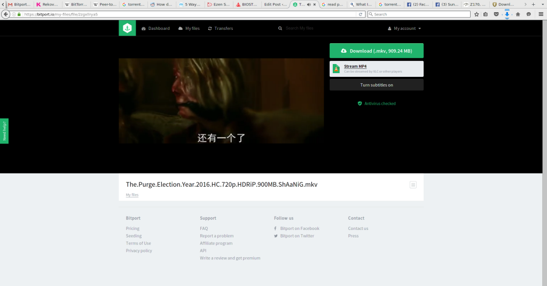The height and width of the screenshot is (286, 547).
Task: Click Write a review and get premium
Action: point(230,258)
